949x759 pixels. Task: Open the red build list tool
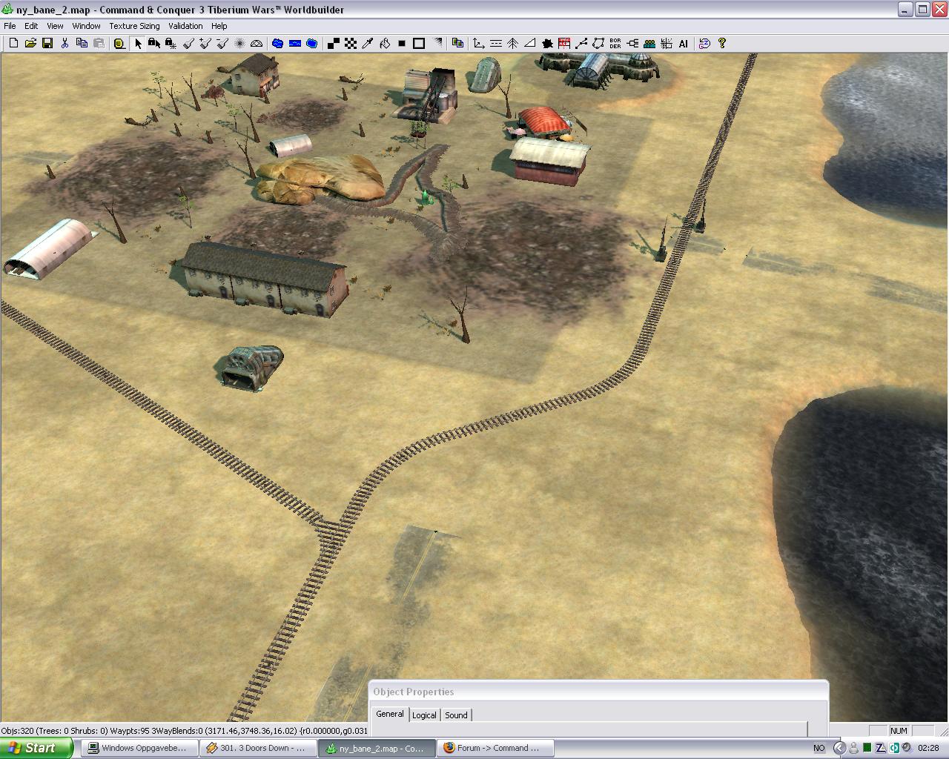(564, 44)
